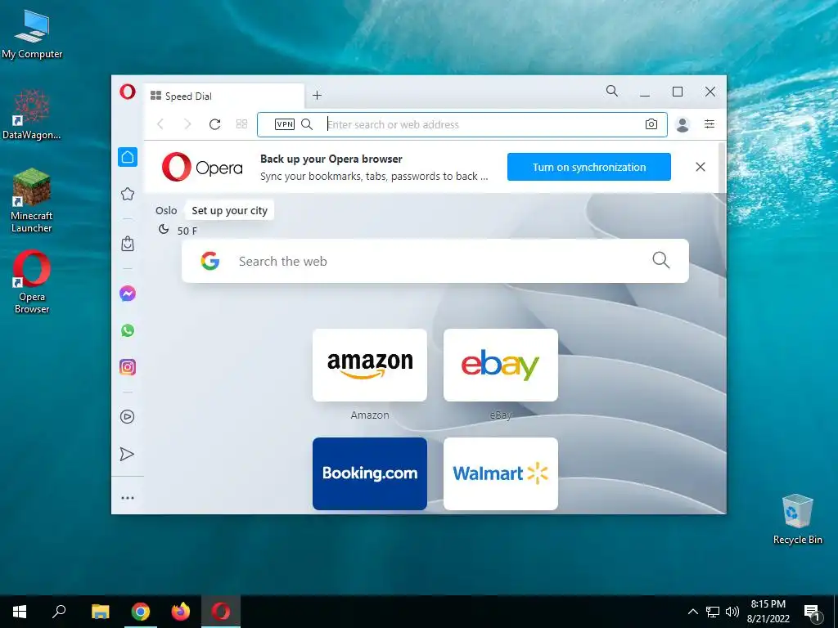
Task: Open My Flow send icon in sidebar
Action: (127, 454)
